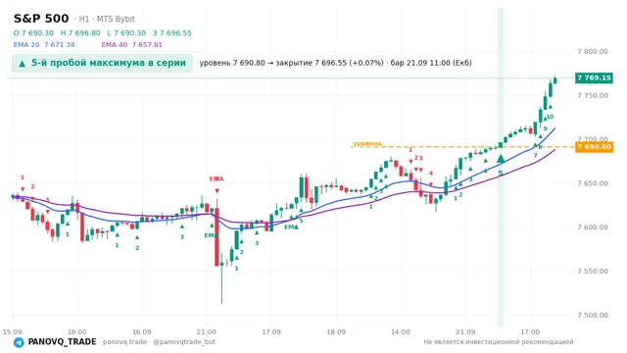Click the orange 7 690.80 level tag
This screenshot has width=627, height=353.
pyautogui.click(x=594, y=147)
